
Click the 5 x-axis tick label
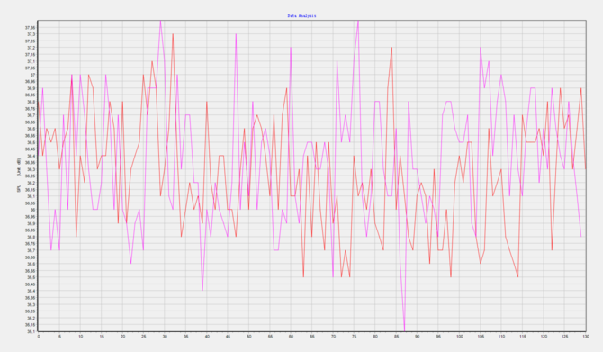coord(59,336)
